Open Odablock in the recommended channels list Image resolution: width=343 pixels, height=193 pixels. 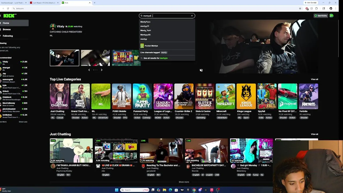(x=14, y=98)
